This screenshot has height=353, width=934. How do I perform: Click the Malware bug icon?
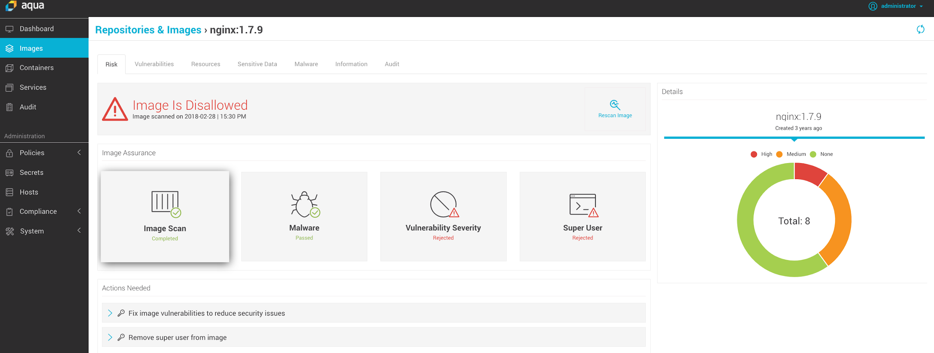[x=305, y=204]
